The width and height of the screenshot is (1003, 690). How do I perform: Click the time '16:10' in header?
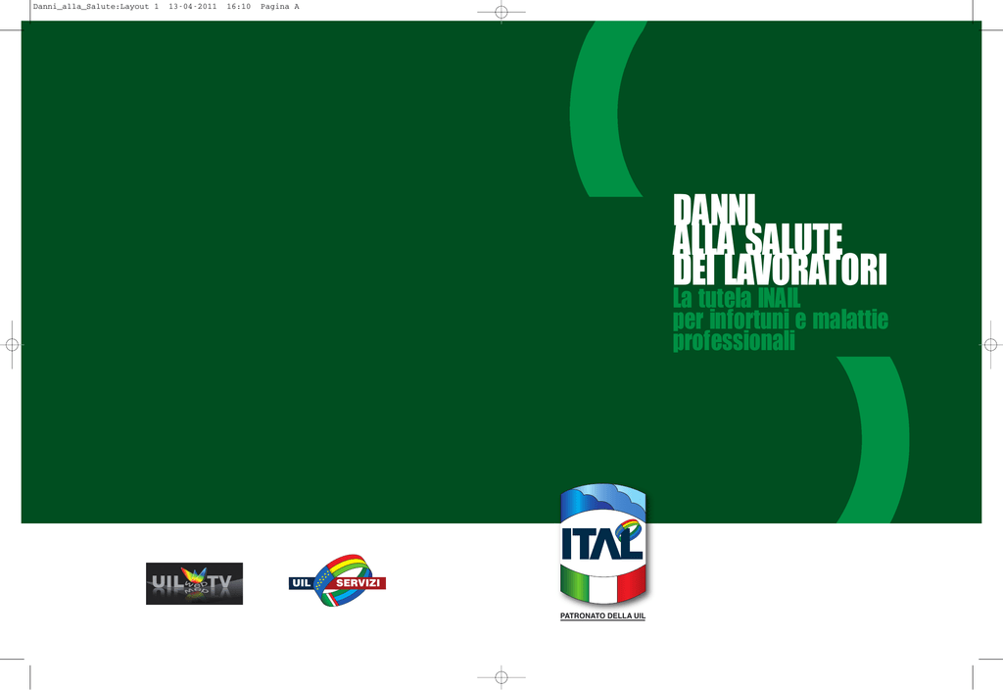click(239, 7)
